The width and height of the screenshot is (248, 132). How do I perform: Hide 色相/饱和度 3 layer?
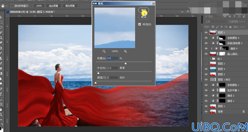[206, 43]
